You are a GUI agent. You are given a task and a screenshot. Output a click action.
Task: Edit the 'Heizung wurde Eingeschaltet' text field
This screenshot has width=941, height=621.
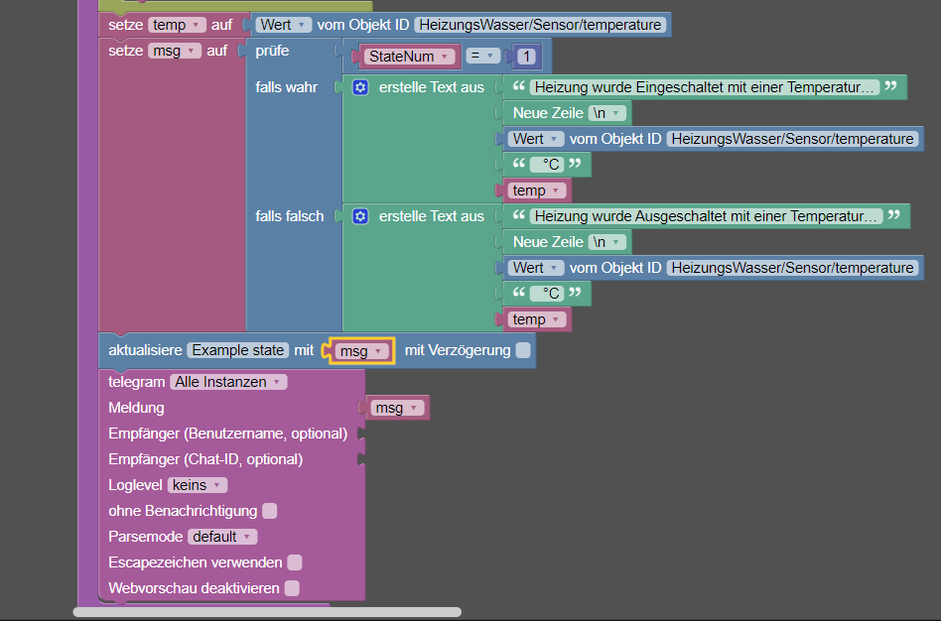click(x=705, y=87)
